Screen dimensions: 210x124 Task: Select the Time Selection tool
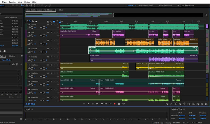34,5
